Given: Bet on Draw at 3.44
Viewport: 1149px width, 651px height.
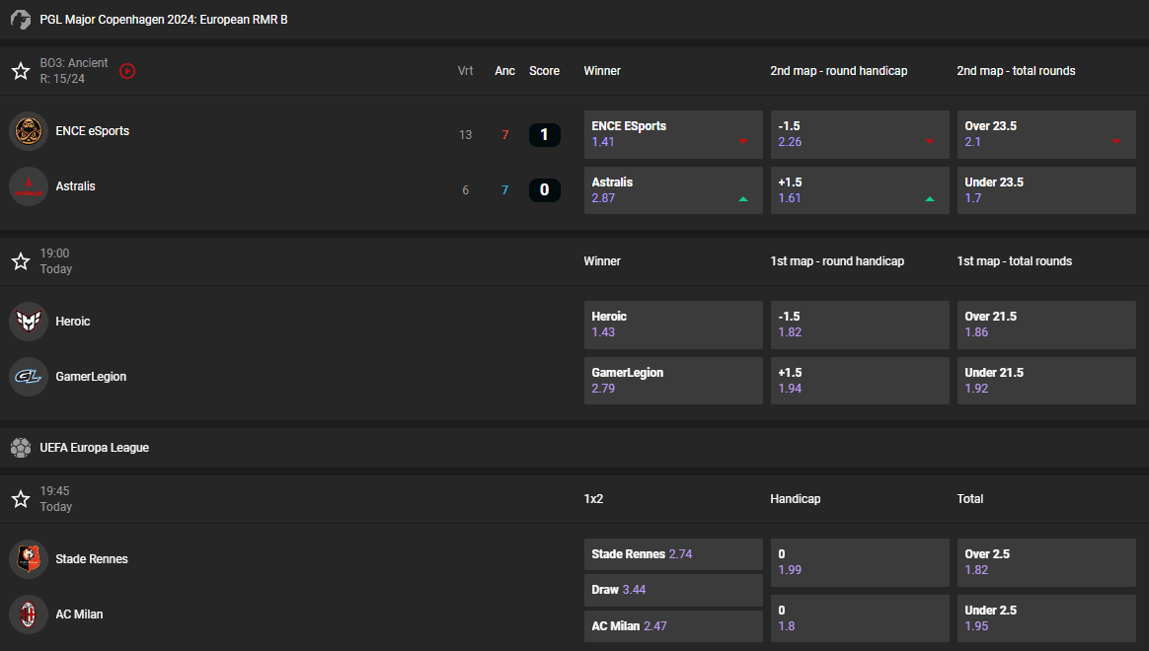Looking at the screenshot, I should (x=673, y=590).
